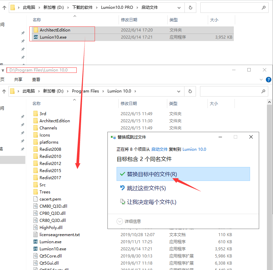Open the 查看 ribbon tab
Image resolution: width=273 pixels, height=270 pixels.
pyautogui.click(x=36, y=80)
